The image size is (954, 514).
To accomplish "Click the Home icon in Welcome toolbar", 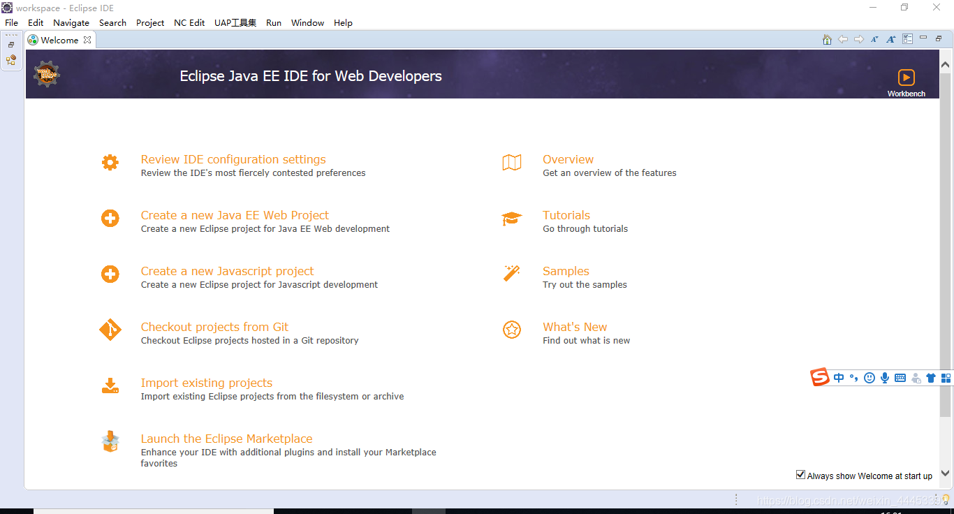I will coord(827,40).
